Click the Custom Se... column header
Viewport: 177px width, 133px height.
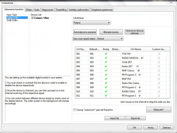tap(159, 49)
